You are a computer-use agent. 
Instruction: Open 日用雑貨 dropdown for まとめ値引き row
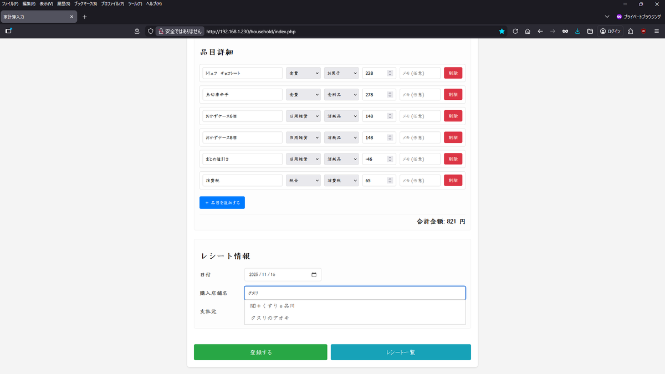tap(303, 159)
